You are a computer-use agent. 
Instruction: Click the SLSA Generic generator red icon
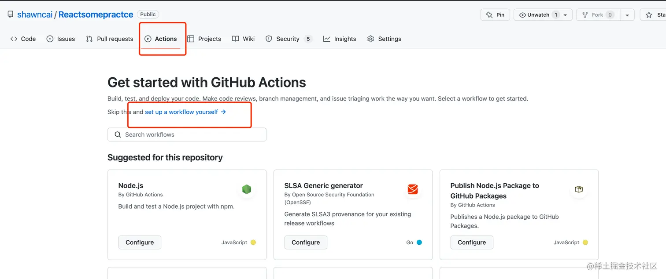point(413,189)
